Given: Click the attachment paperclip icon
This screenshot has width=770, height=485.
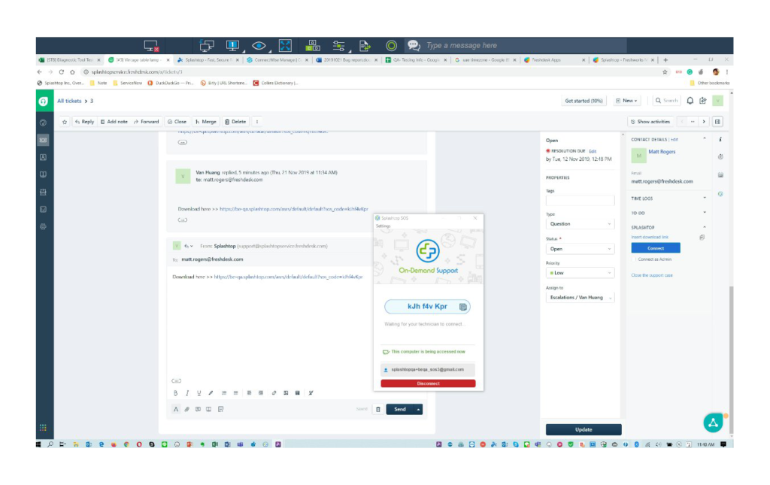Looking at the screenshot, I should [186, 409].
